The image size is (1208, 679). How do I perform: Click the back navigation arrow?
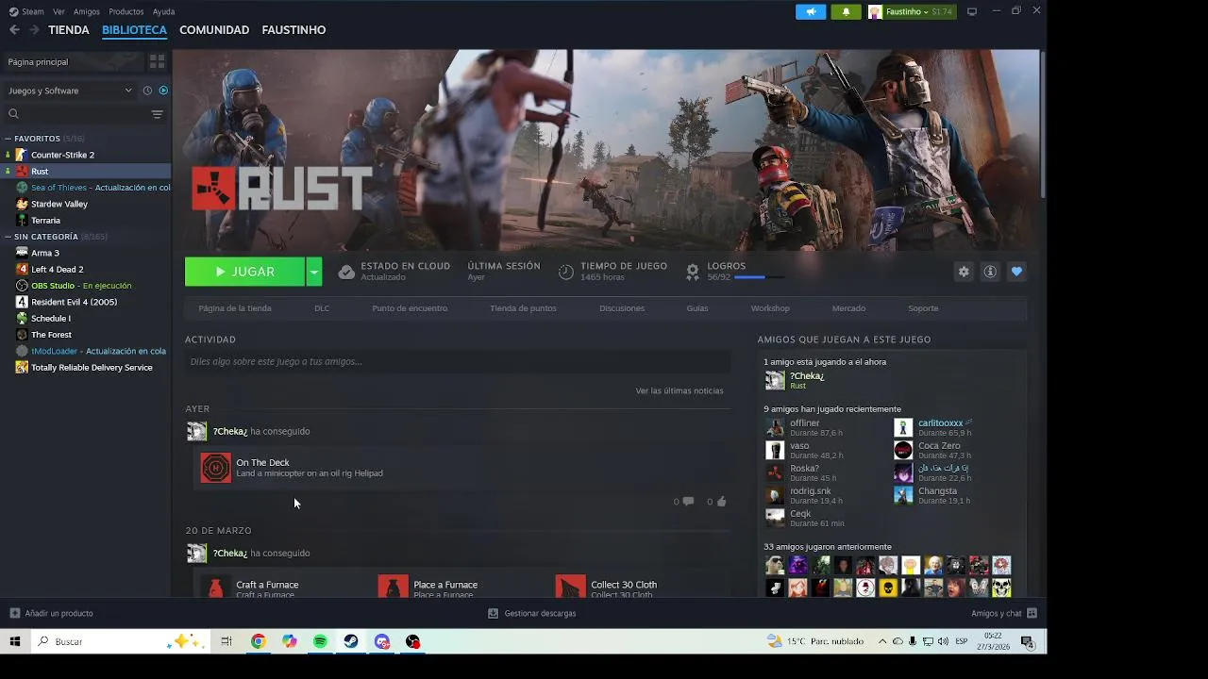(x=14, y=30)
